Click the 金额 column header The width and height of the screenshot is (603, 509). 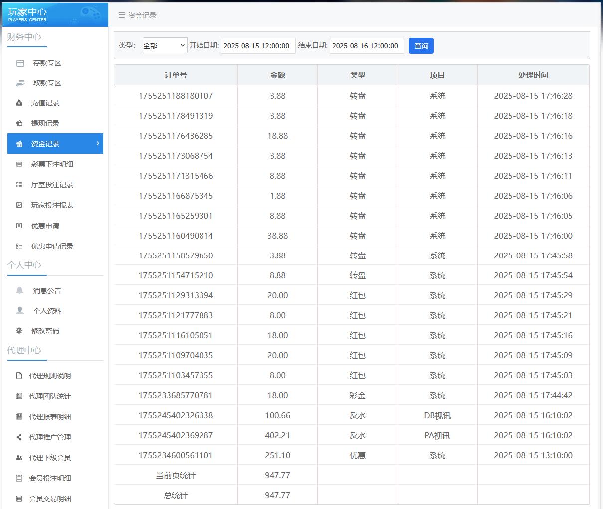tap(277, 75)
